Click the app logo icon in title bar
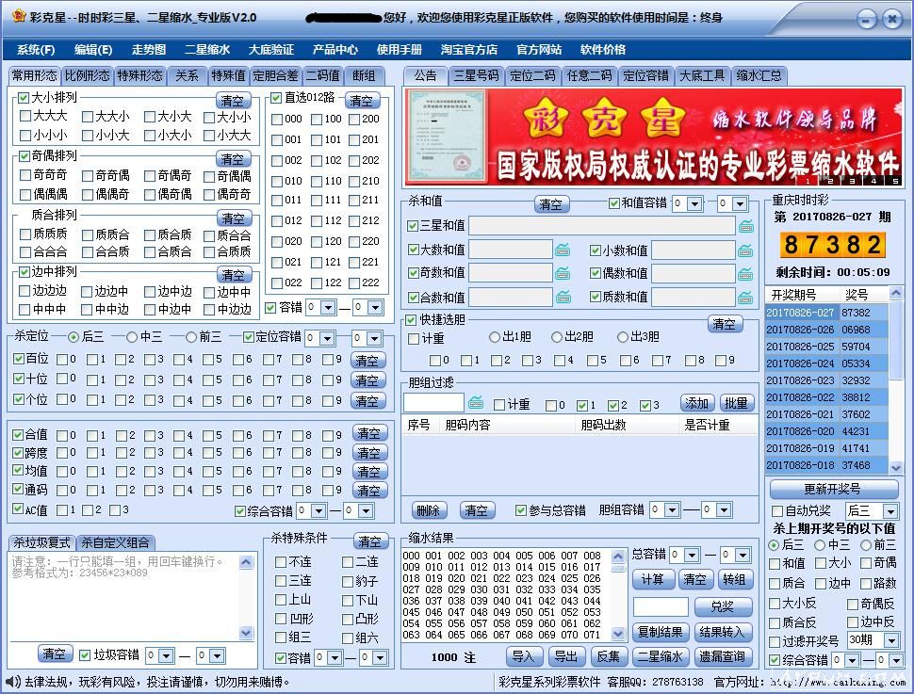The width and height of the screenshot is (914, 694). pos(18,17)
